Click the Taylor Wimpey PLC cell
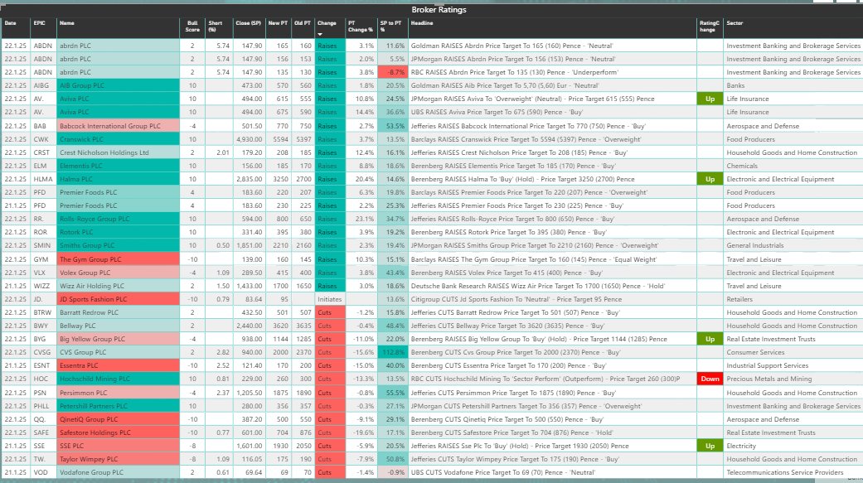 (x=118, y=459)
